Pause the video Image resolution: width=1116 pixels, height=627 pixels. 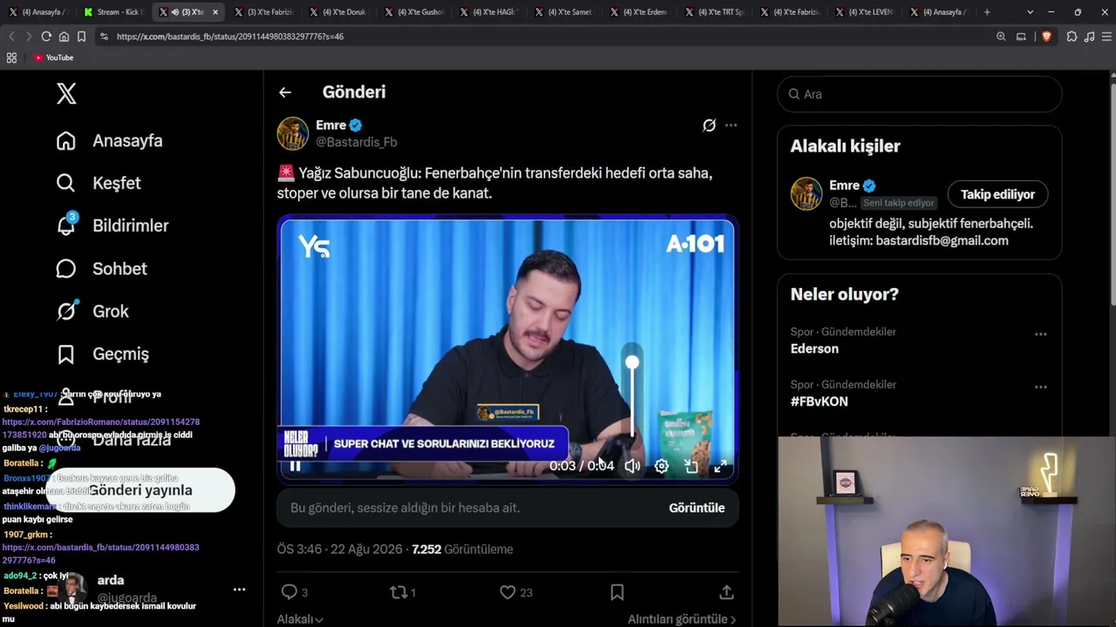pos(296,466)
